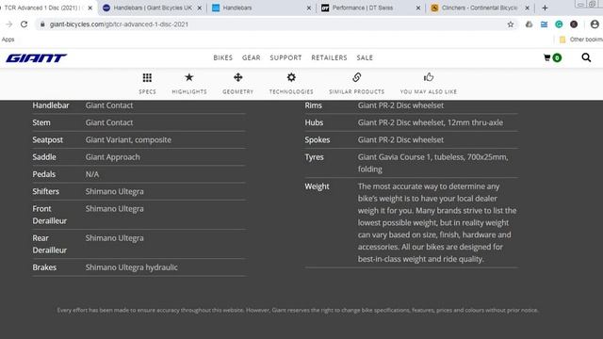The image size is (603, 339).
Task: Click the green Grammarly extension icon
Action: (559, 24)
